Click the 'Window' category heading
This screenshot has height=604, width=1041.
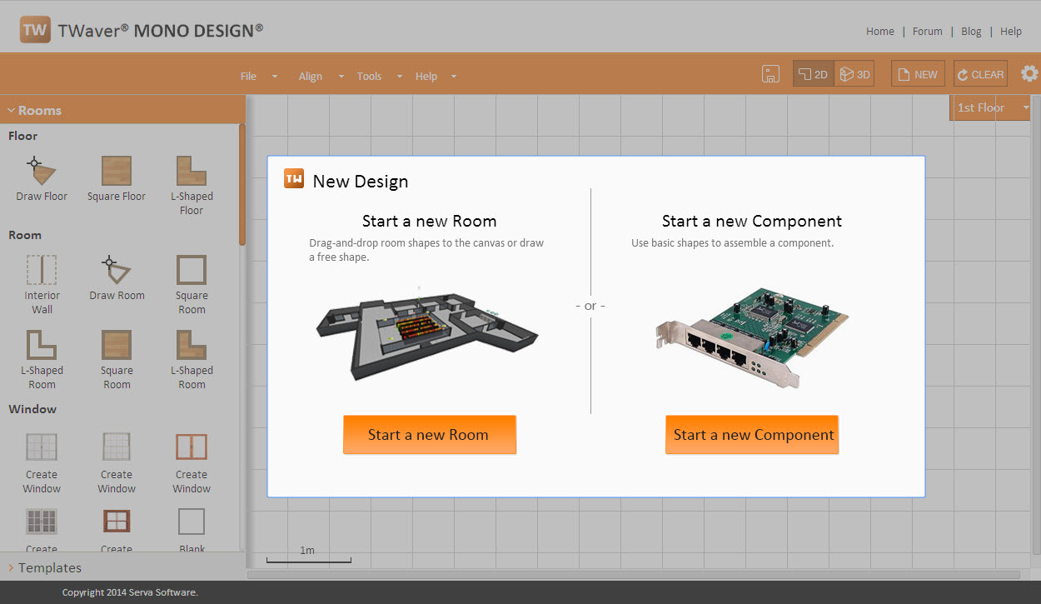click(32, 409)
